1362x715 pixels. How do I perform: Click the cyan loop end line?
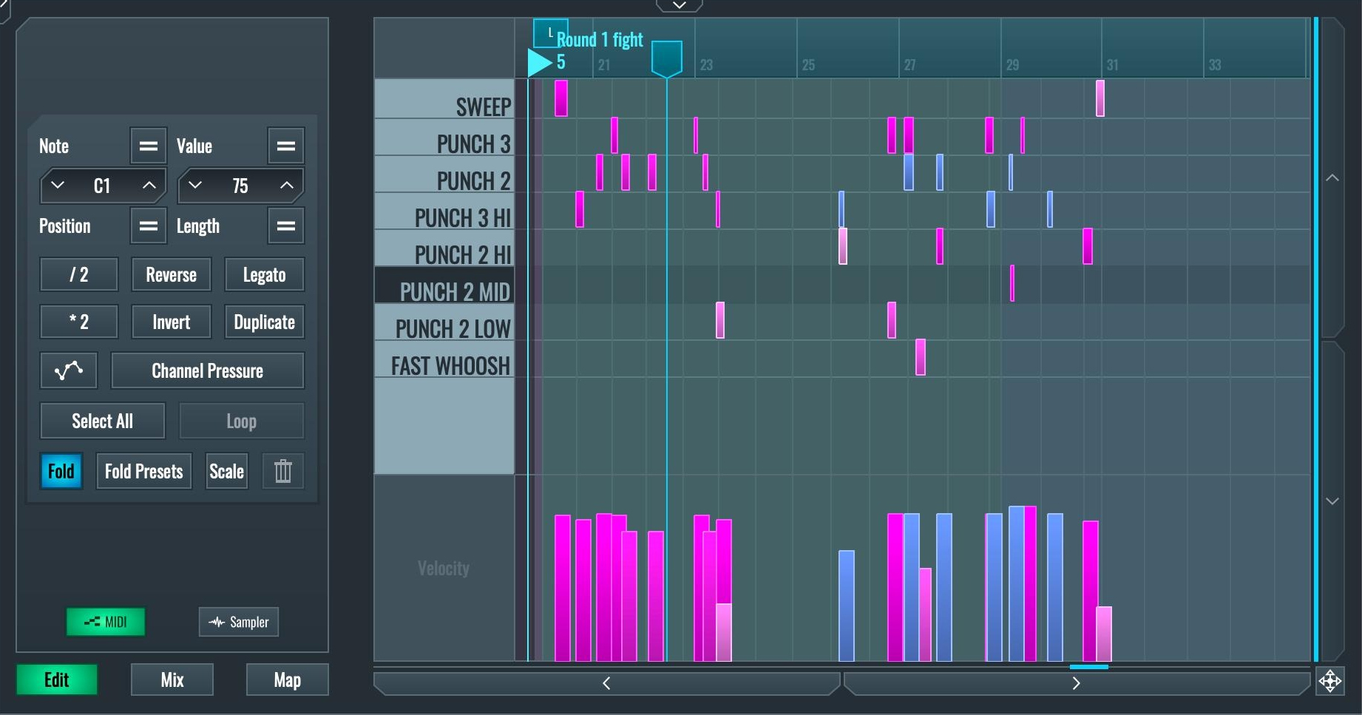point(1315,340)
